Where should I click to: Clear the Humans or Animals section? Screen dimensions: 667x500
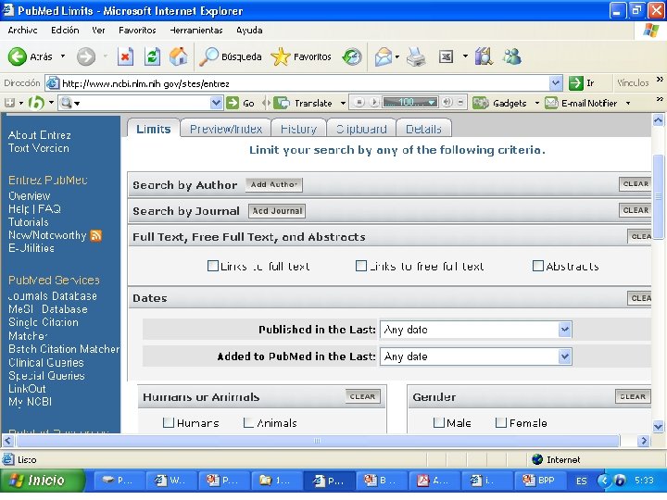362,396
